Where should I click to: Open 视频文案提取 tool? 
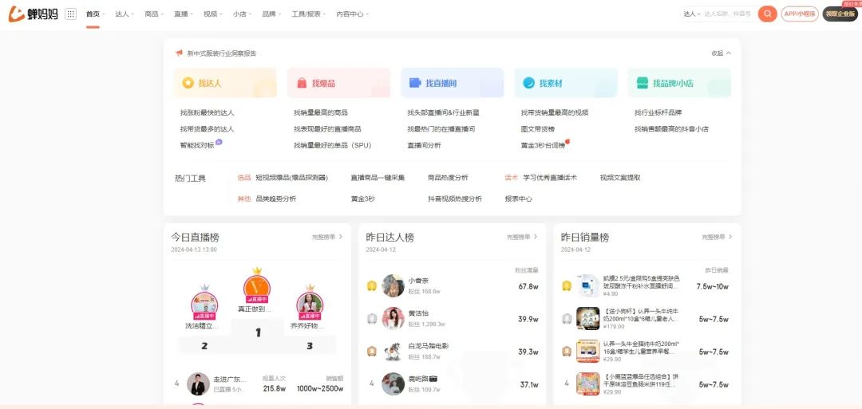pos(620,178)
